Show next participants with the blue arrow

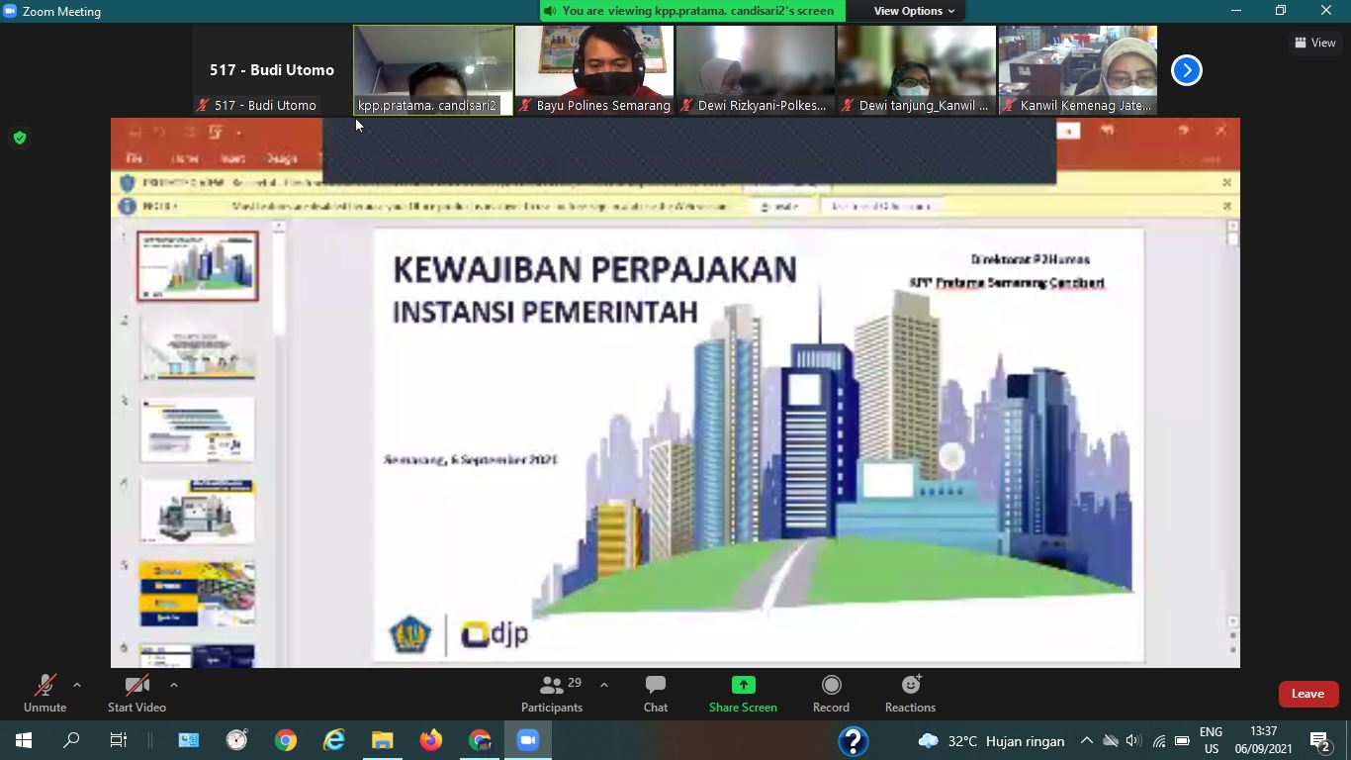pyautogui.click(x=1186, y=70)
